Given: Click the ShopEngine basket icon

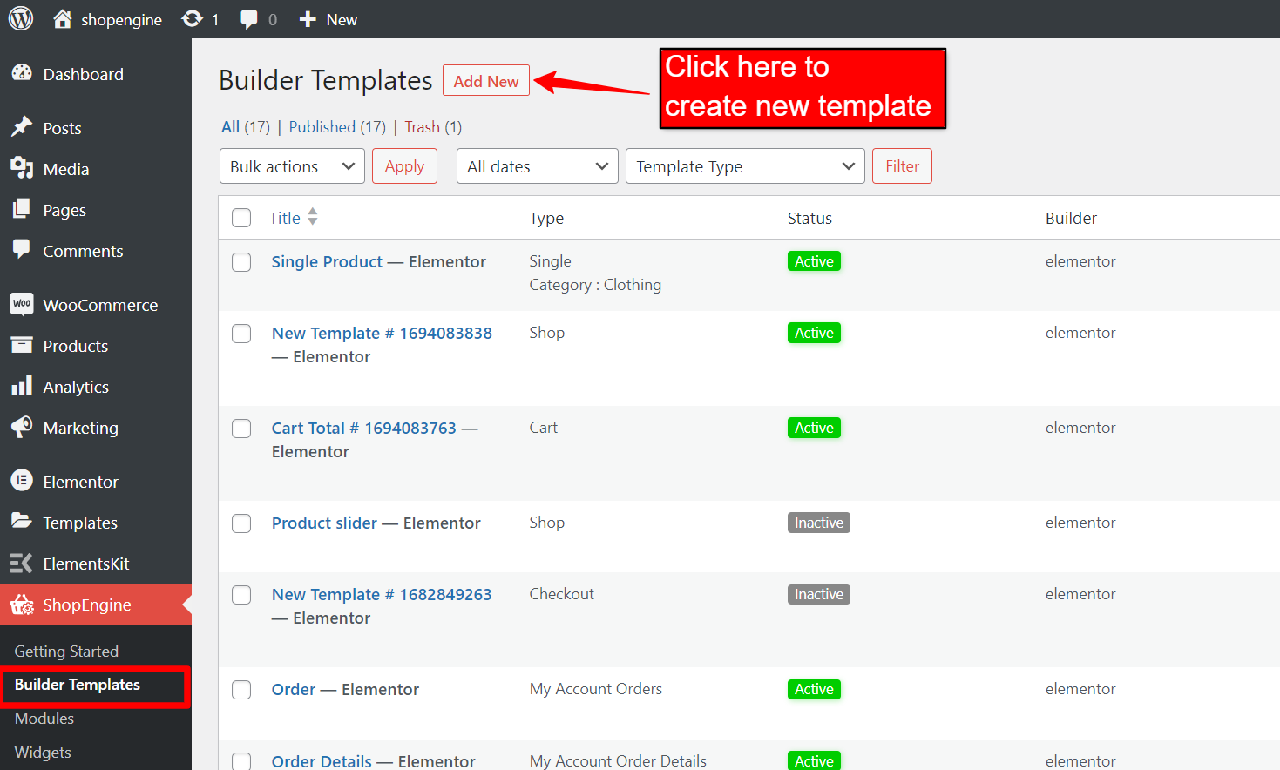Looking at the screenshot, I should coord(22,604).
